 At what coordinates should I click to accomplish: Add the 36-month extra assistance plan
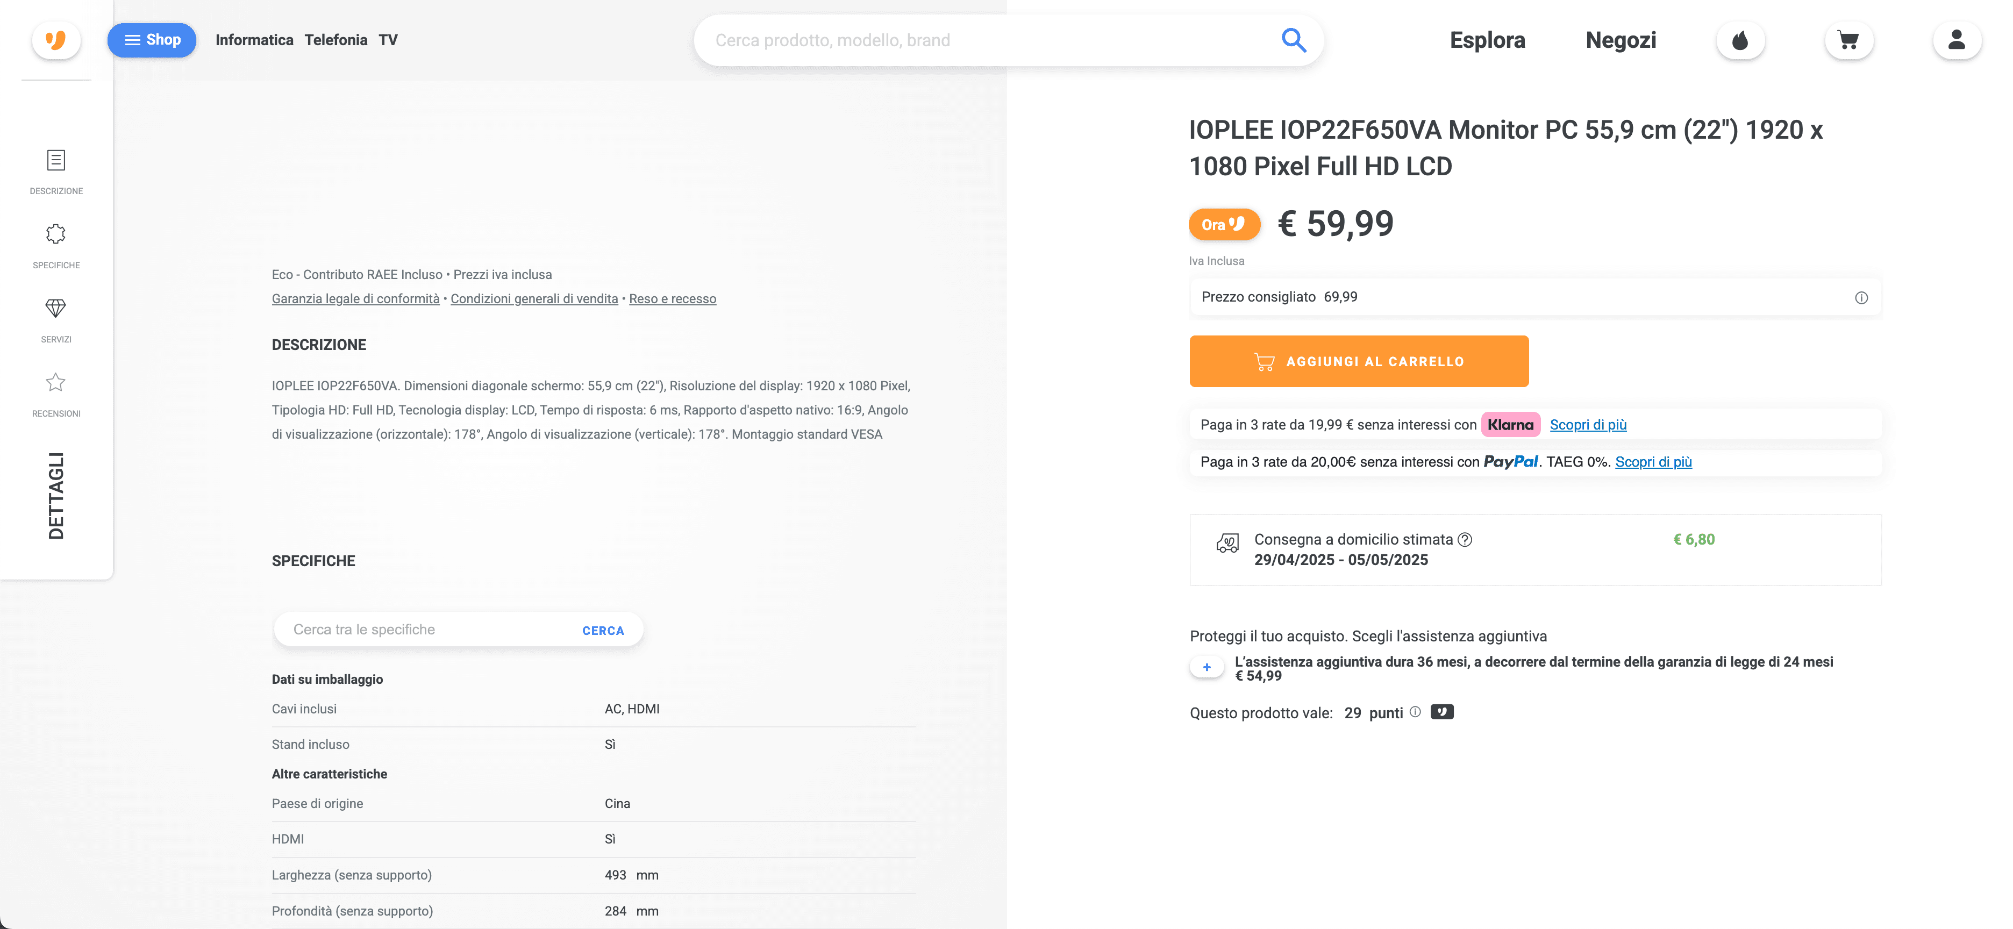1207,667
